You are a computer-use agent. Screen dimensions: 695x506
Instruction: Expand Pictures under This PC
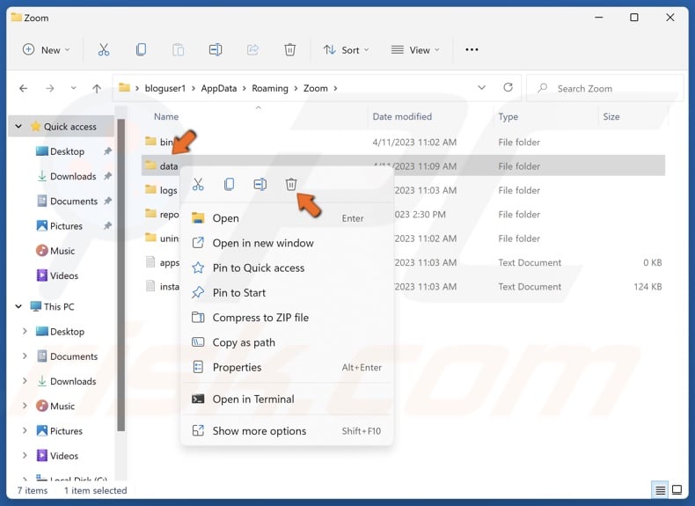pyautogui.click(x=25, y=430)
